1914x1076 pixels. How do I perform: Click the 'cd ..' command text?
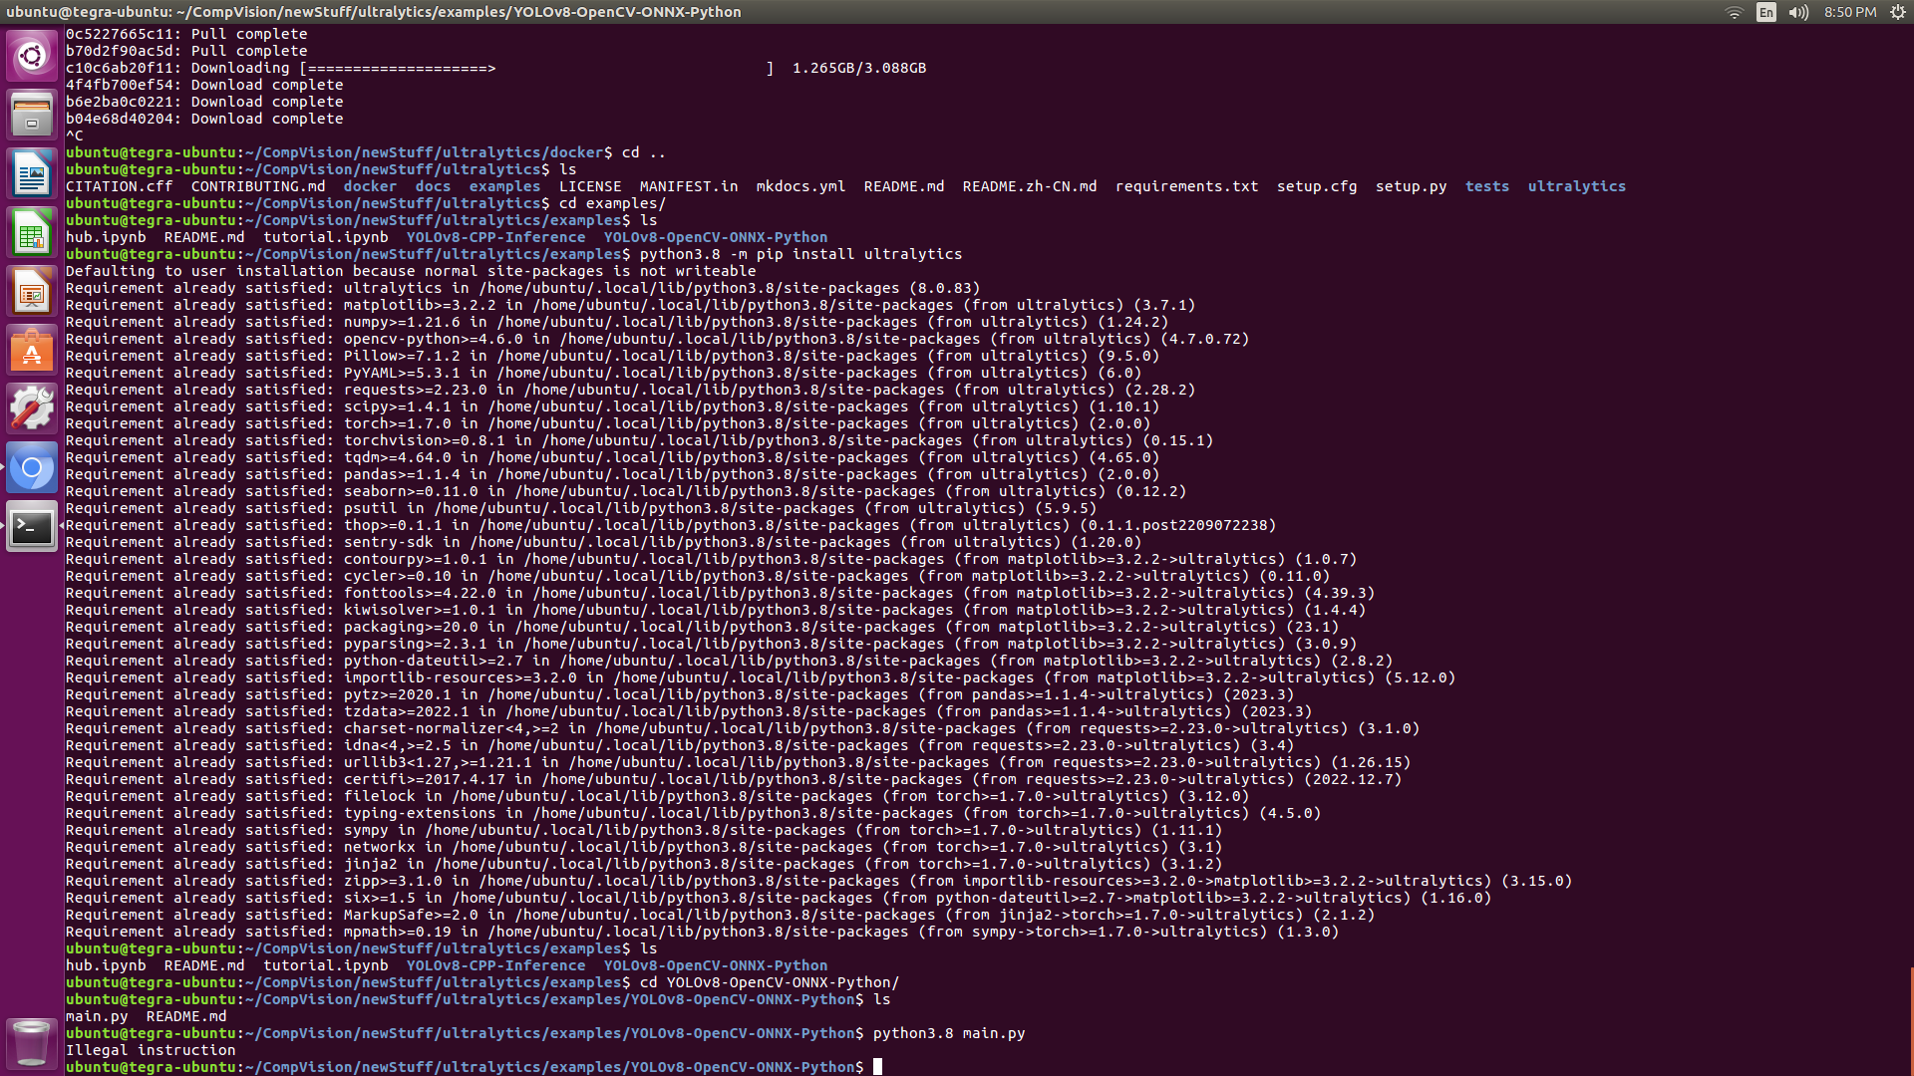click(x=644, y=152)
